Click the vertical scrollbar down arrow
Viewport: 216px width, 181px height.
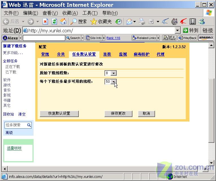coord(211,163)
